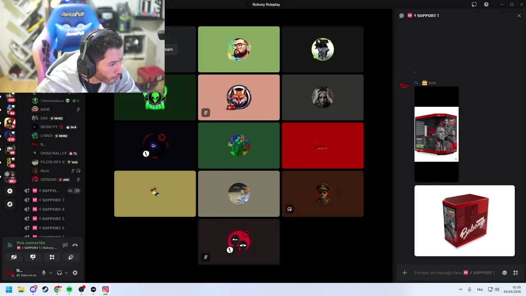Open Instagram from taskbar
The image size is (526, 296).
(106, 289)
